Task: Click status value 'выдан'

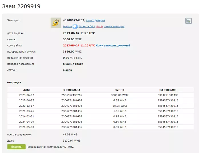Action: click(x=67, y=70)
